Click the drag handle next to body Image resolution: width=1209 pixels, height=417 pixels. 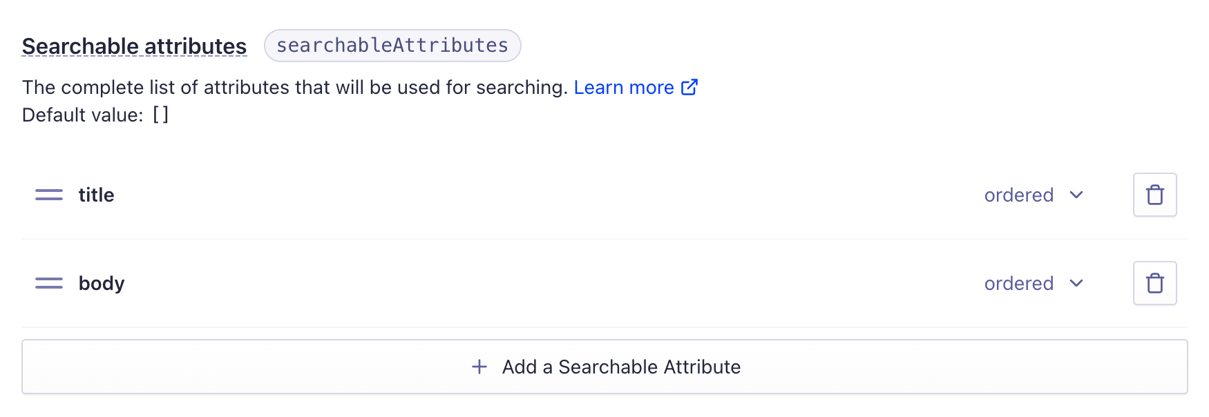48,283
